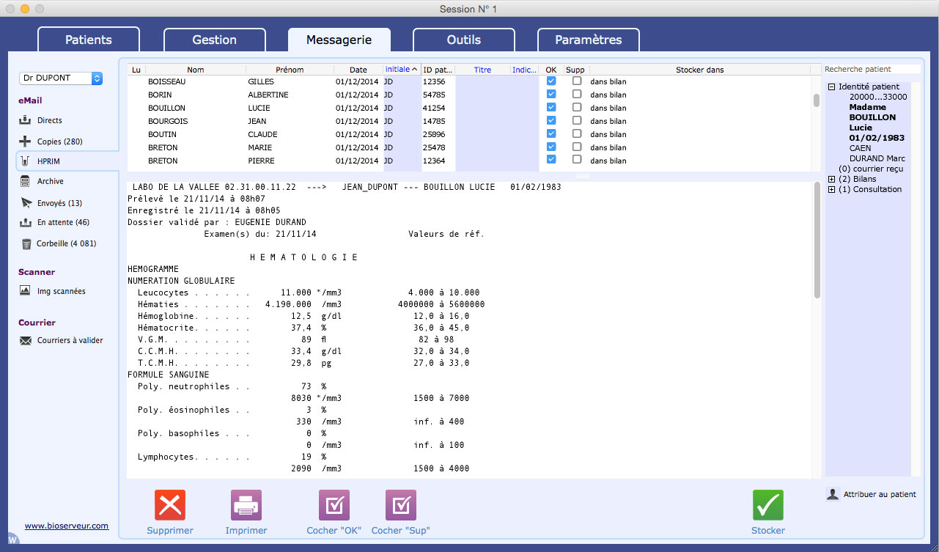Check Supp box for BRETON MARIE
This screenshot has width=939, height=552.
(577, 147)
